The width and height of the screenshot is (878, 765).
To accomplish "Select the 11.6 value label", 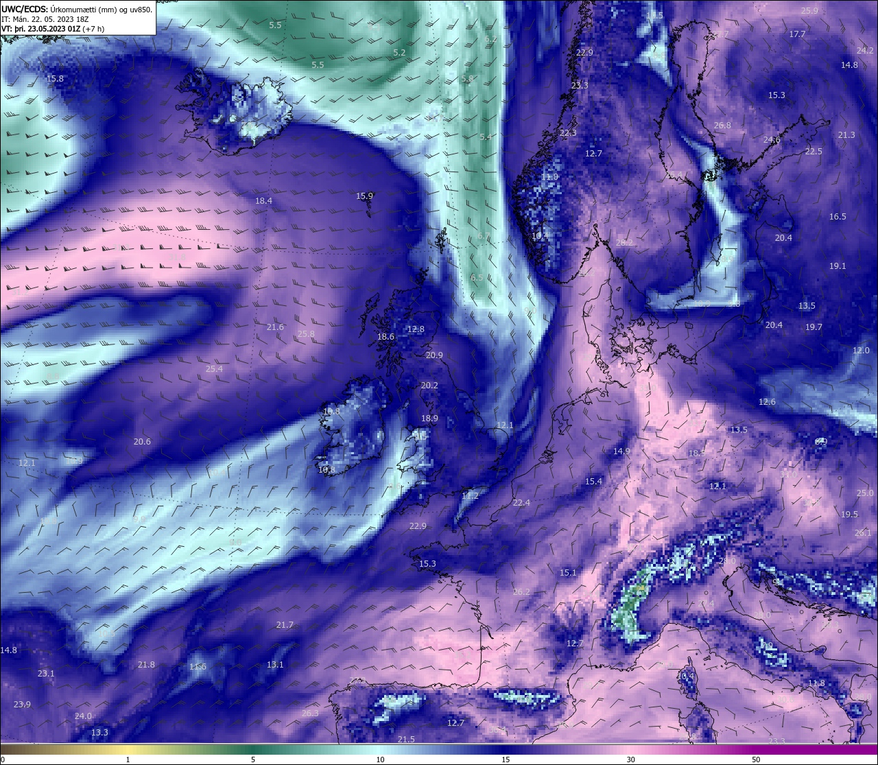I will (x=198, y=667).
